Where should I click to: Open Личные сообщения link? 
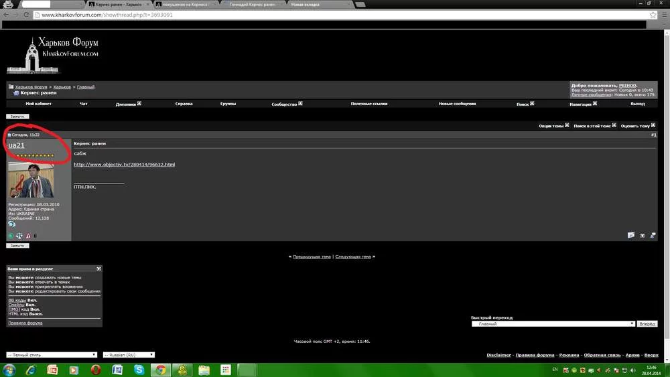[592, 95]
